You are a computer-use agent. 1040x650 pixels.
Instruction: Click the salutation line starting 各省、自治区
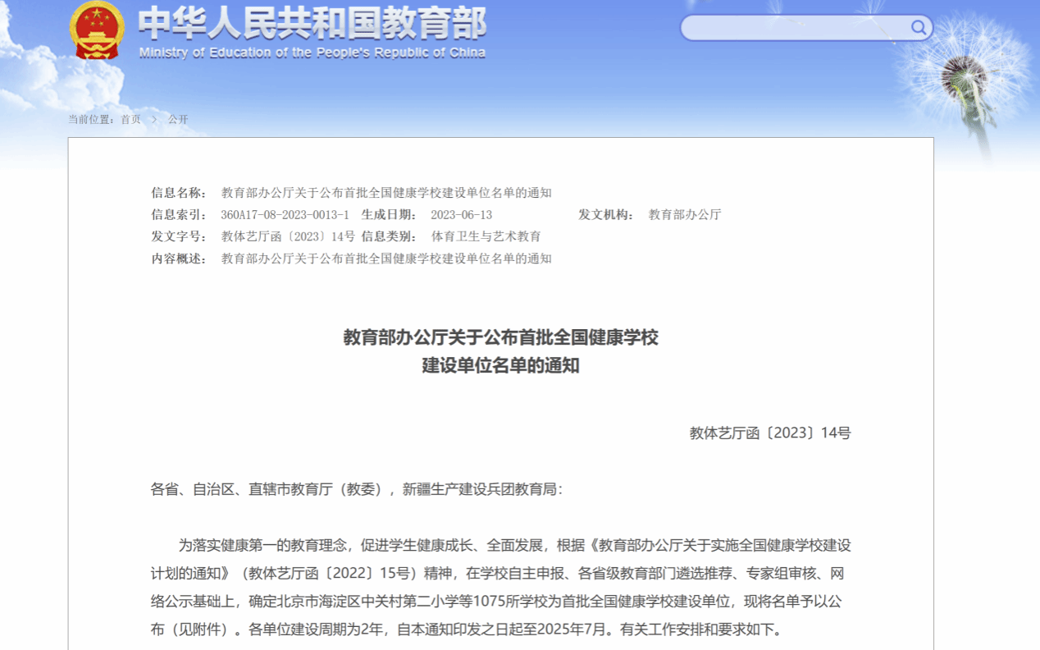357,489
